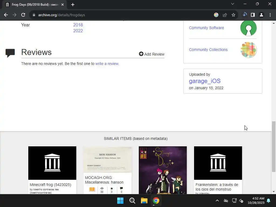Open Chrome three-dot menu
This screenshot has width=276, height=207.
(x=270, y=15)
